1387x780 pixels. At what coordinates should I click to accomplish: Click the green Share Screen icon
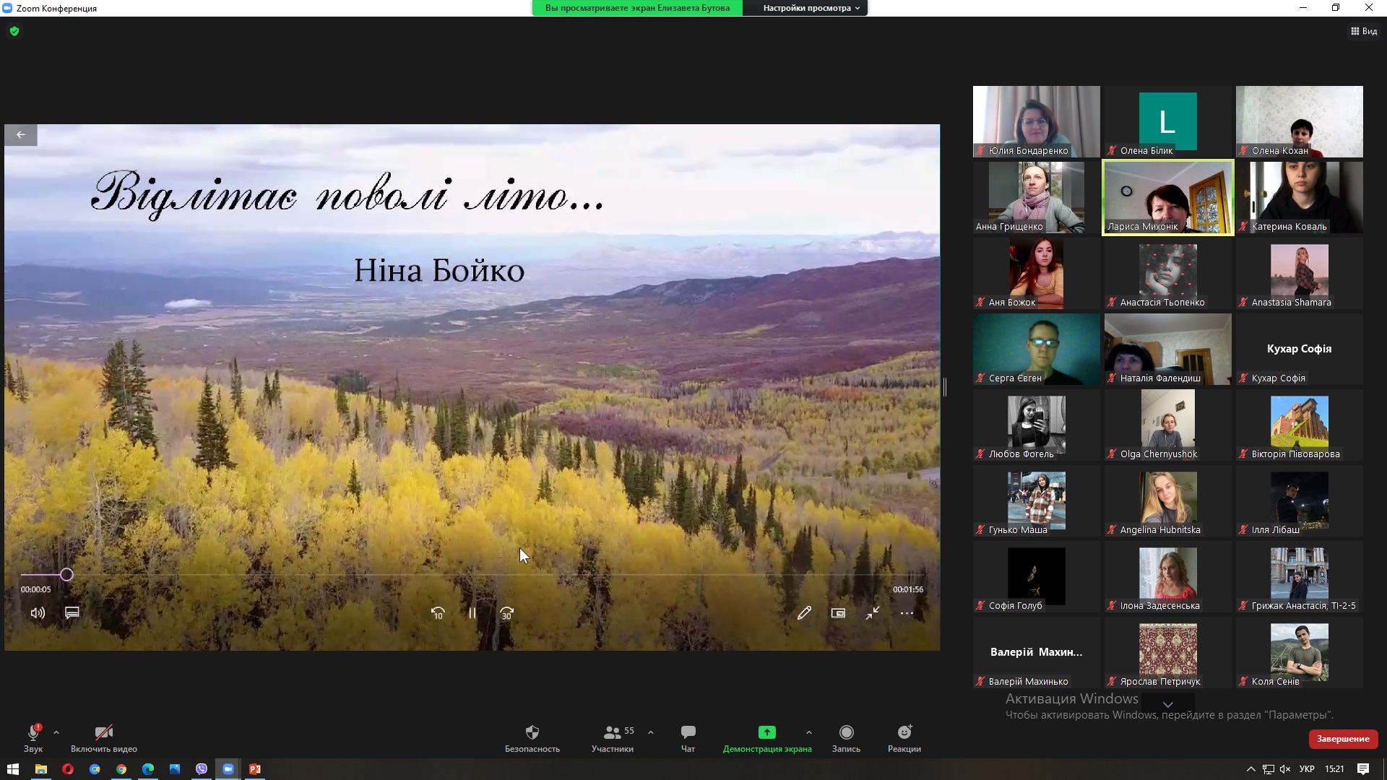click(766, 732)
